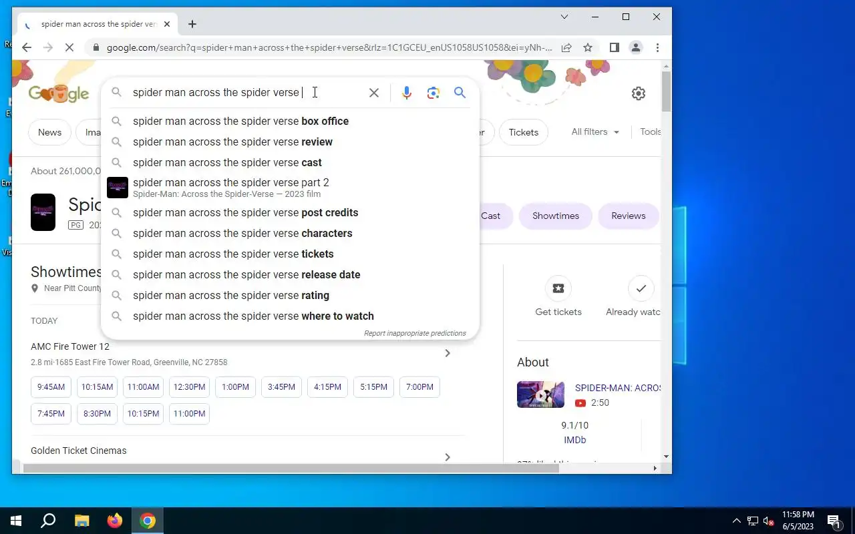Open the Showtimes chip
855x534 pixels.
tap(556, 216)
